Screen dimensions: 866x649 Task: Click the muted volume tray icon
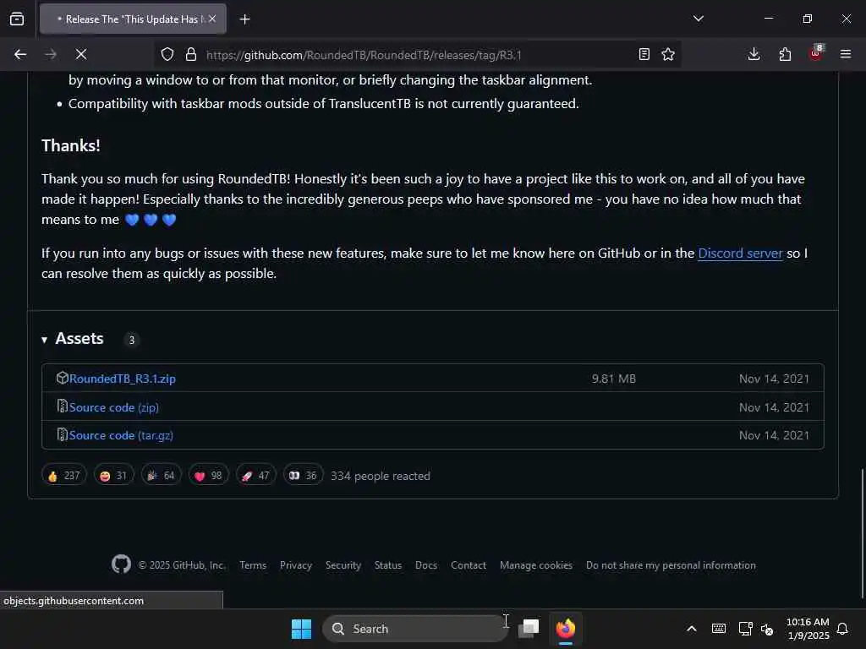[x=767, y=629]
